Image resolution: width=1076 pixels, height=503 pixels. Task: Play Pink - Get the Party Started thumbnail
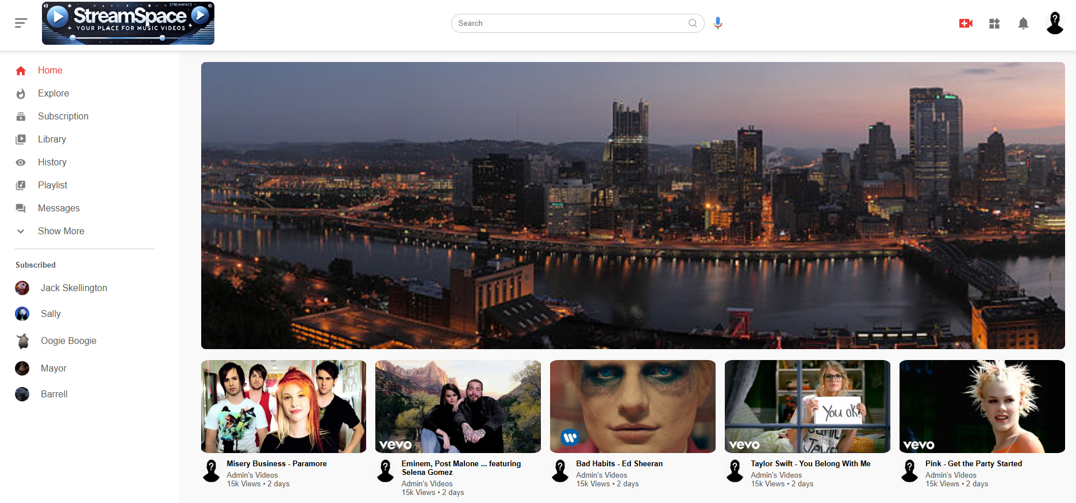(982, 407)
